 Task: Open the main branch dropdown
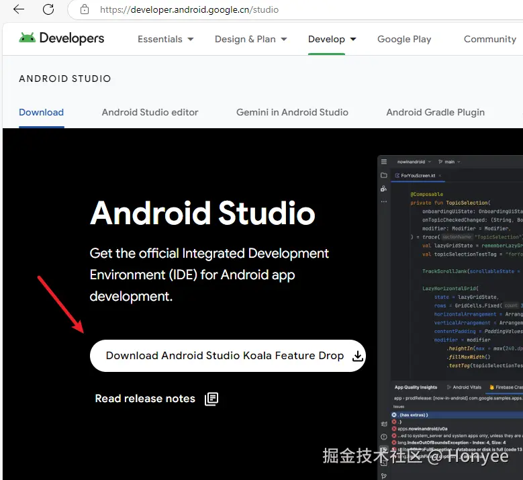449,162
